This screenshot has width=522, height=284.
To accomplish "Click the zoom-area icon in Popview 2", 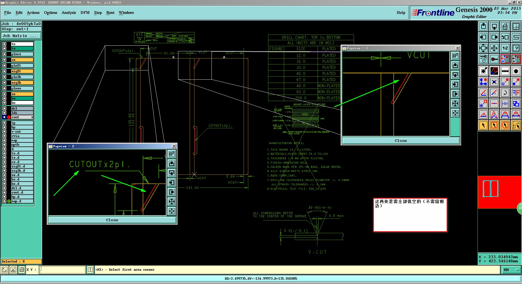I will tap(172, 154).
